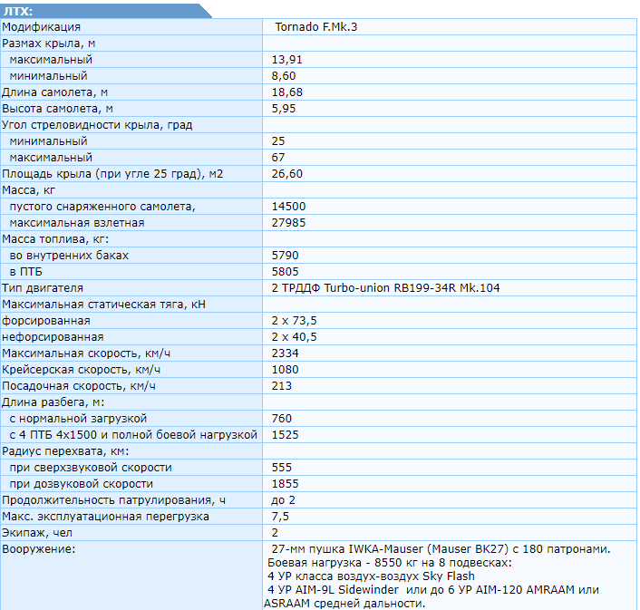Select aircraft length value 18,68

287,92
